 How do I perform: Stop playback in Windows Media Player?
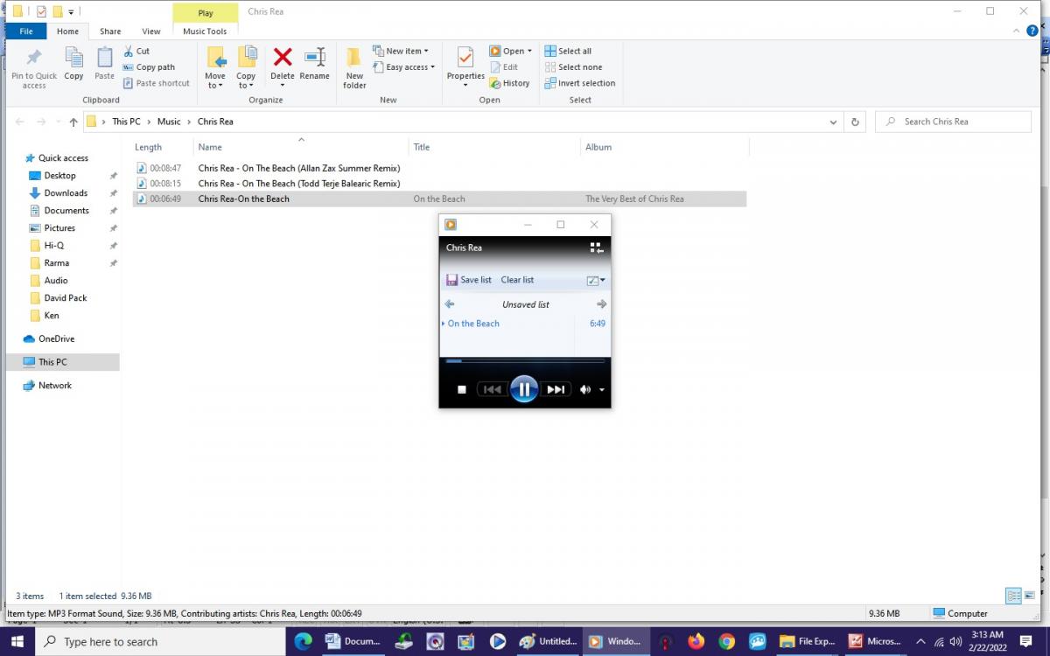tap(462, 390)
